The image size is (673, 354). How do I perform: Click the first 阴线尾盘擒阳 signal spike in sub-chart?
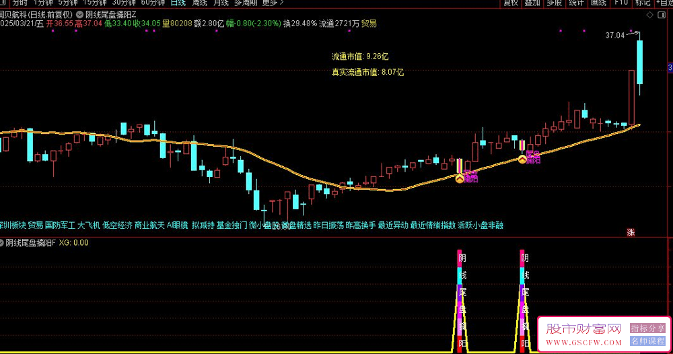click(460, 302)
